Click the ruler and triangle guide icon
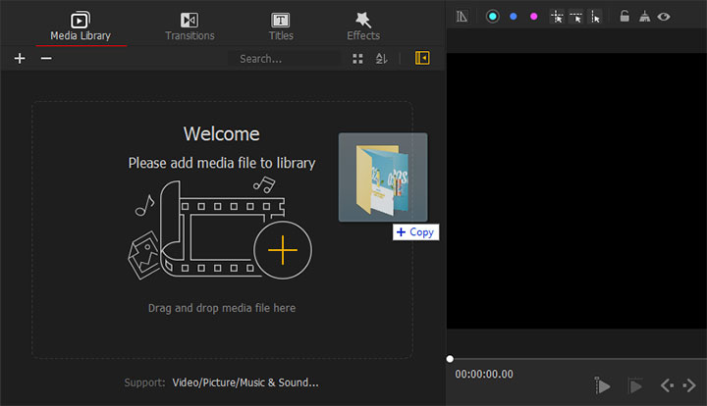The image size is (707, 406). click(x=462, y=17)
